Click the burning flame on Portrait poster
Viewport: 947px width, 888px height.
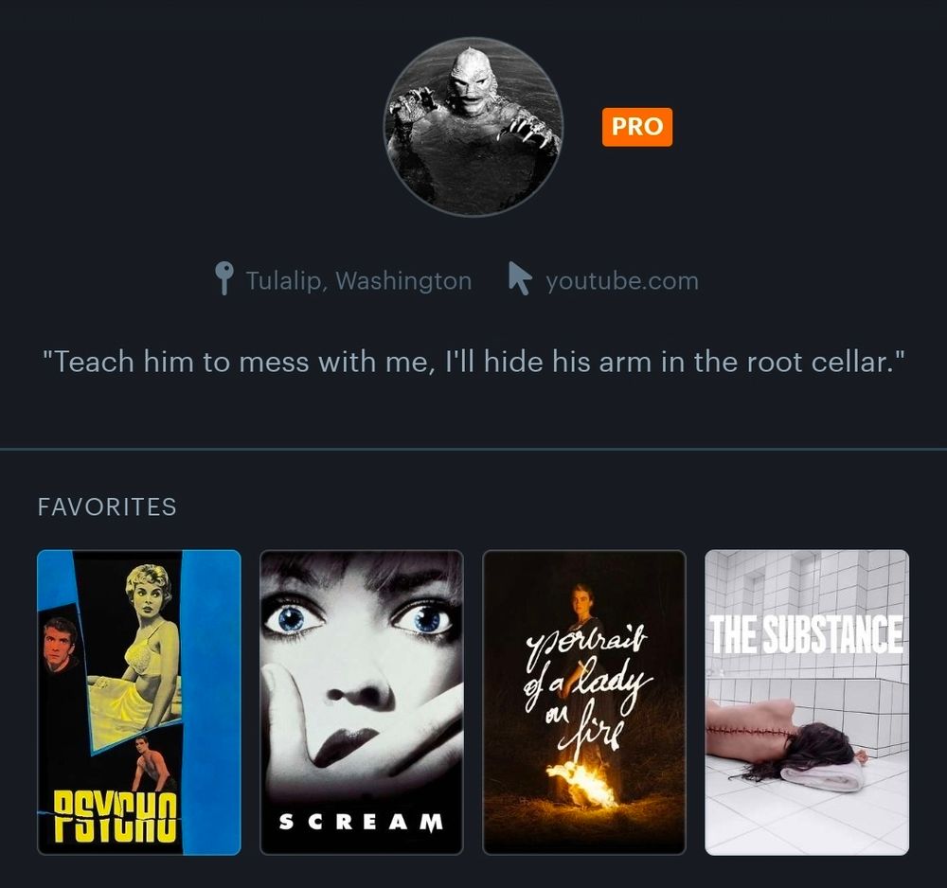click(x=579, y=785)
